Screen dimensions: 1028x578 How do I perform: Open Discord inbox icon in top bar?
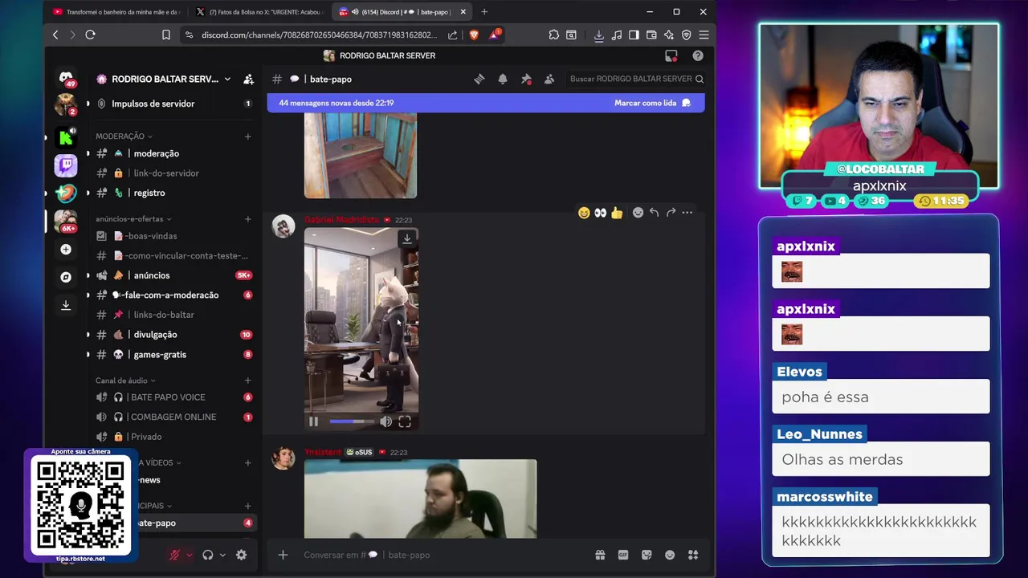click(671, 55)
